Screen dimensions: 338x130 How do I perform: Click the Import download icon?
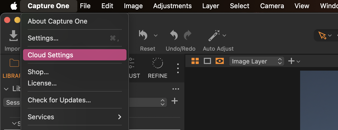coord(13,36)
